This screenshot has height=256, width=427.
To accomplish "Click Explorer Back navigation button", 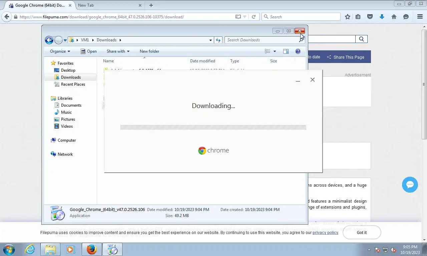I will pyautogui.click(x=49, y=40).
